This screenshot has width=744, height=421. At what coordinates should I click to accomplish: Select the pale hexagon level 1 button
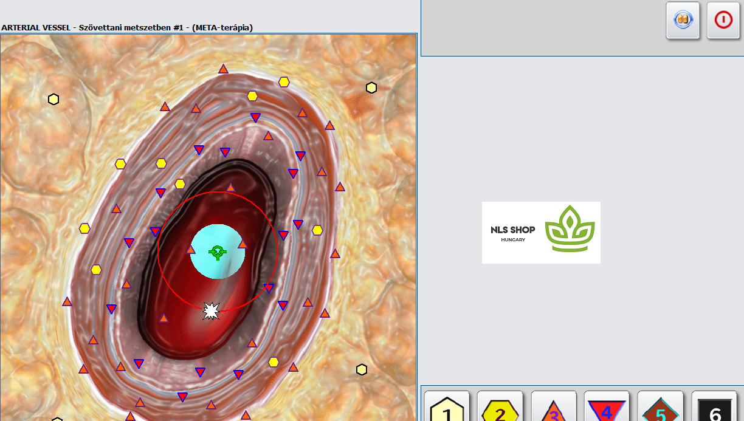point(447,406)
